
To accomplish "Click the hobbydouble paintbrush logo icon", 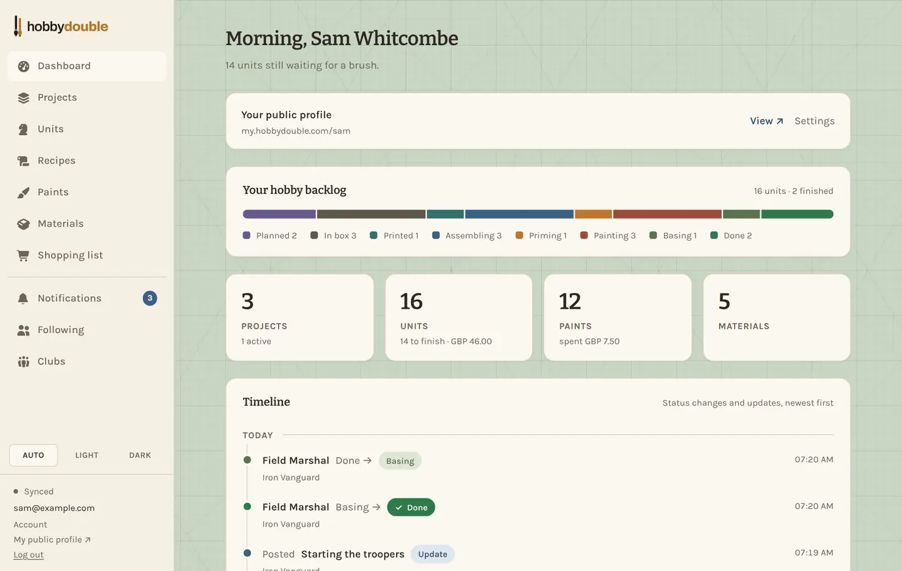I will pos(18,26).
